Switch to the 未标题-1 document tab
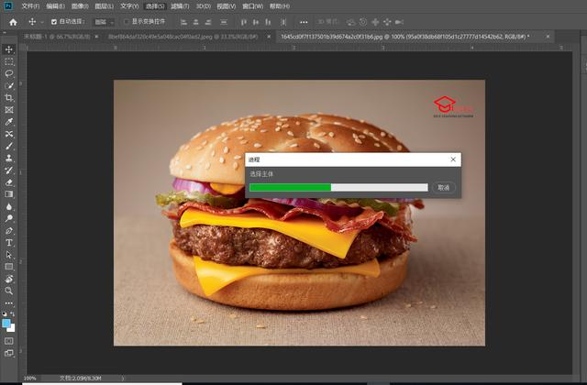 tap(57, 37)
